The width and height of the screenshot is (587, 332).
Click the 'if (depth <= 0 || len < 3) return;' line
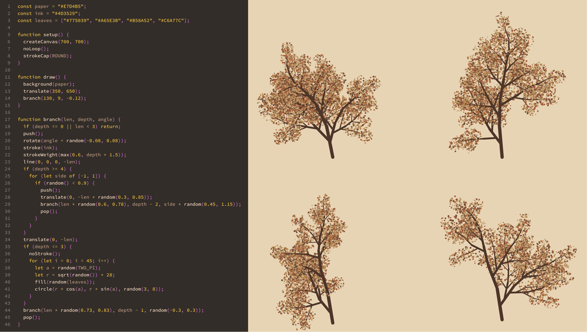pyautogui.click(x=72, y=126)
